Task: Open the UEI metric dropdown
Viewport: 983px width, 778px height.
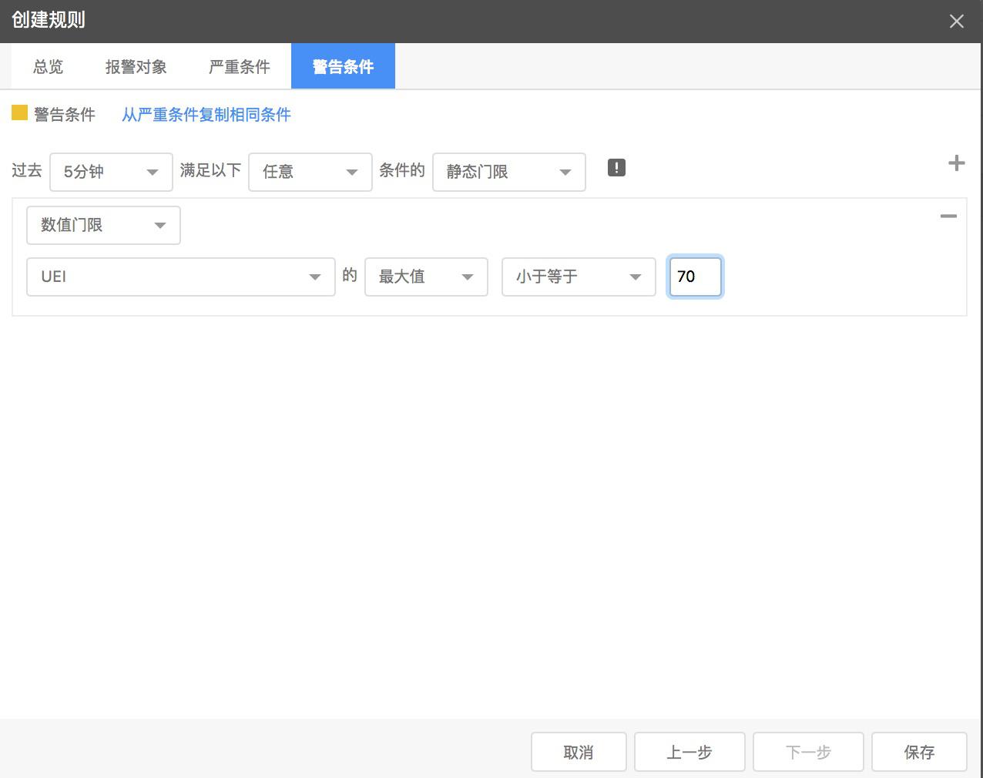Action: coord(181,277)
